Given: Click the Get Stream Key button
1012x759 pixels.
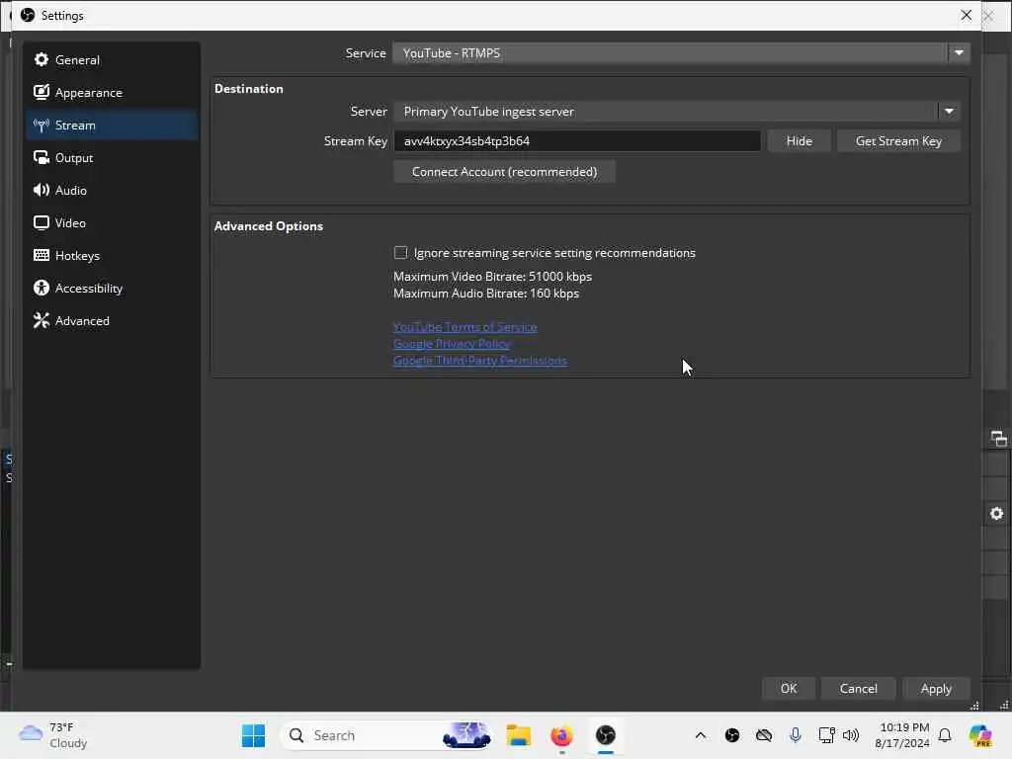Looking at the screenshot, I should (898, 140).
